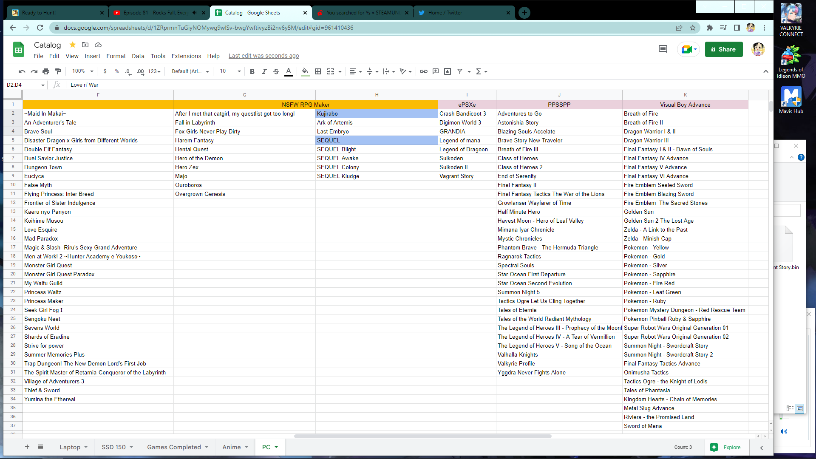The image size is (816, 459).
Task: Click the green Share button
Action: [x=723, y=49]
